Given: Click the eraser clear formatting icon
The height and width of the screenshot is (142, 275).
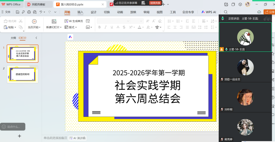Looking at the screenshot, I should click(160, 21).
